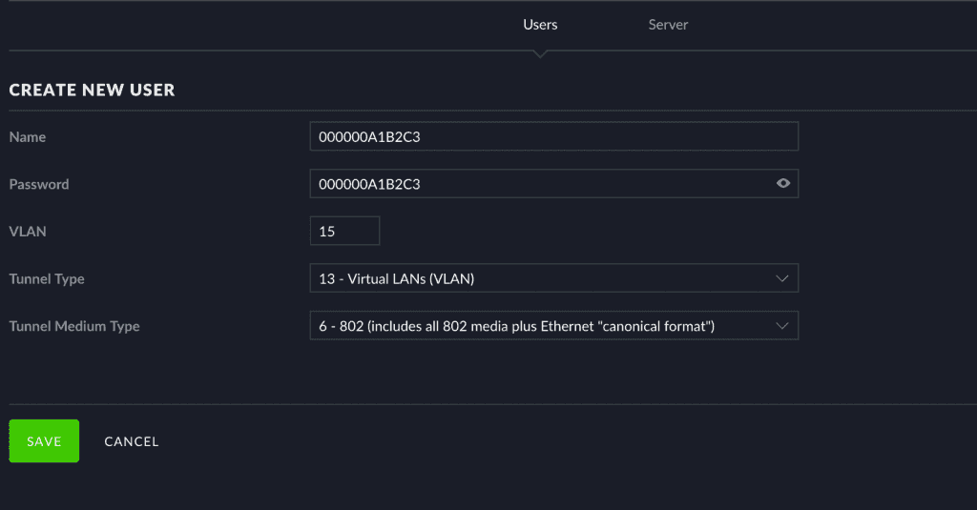Switch to the Server tab
This screenshot has height=510, width=977.
(x=668, y=25)
